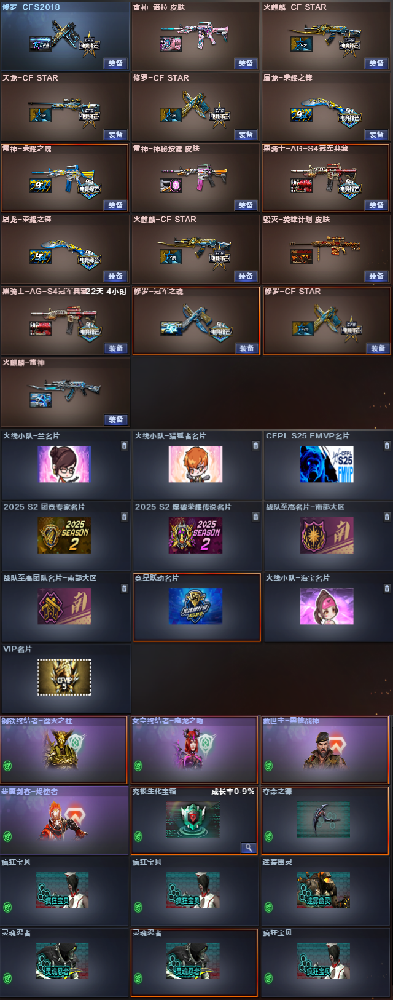
Task: Delete the 火线小队-兰名片 using its trash icon
Action: pyautogui.click(x=125, y=446)
